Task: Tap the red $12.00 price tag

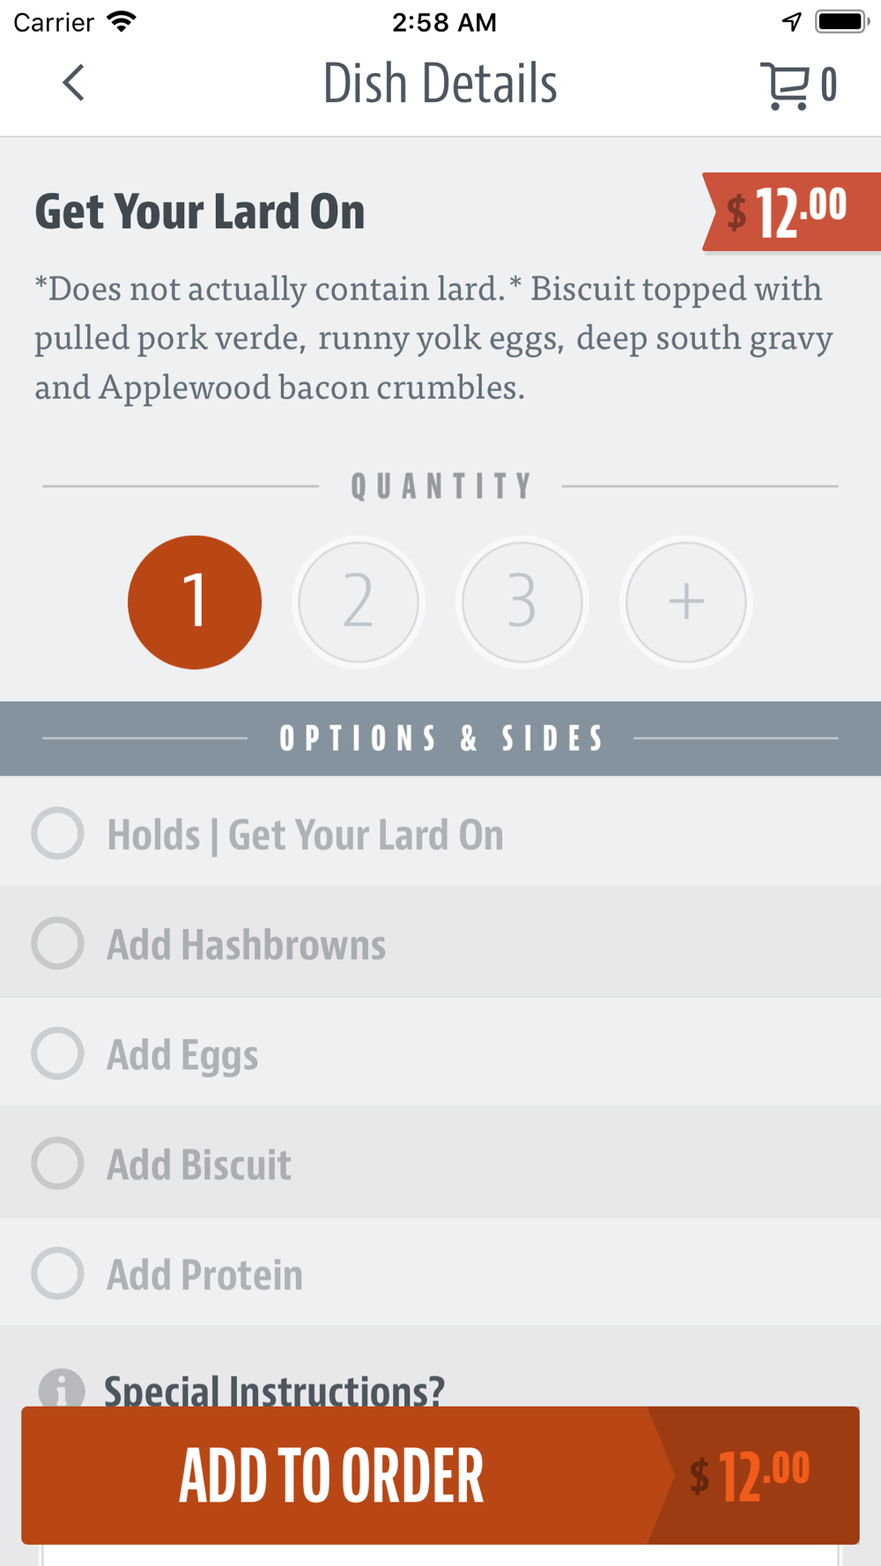Action: (791, 212)
